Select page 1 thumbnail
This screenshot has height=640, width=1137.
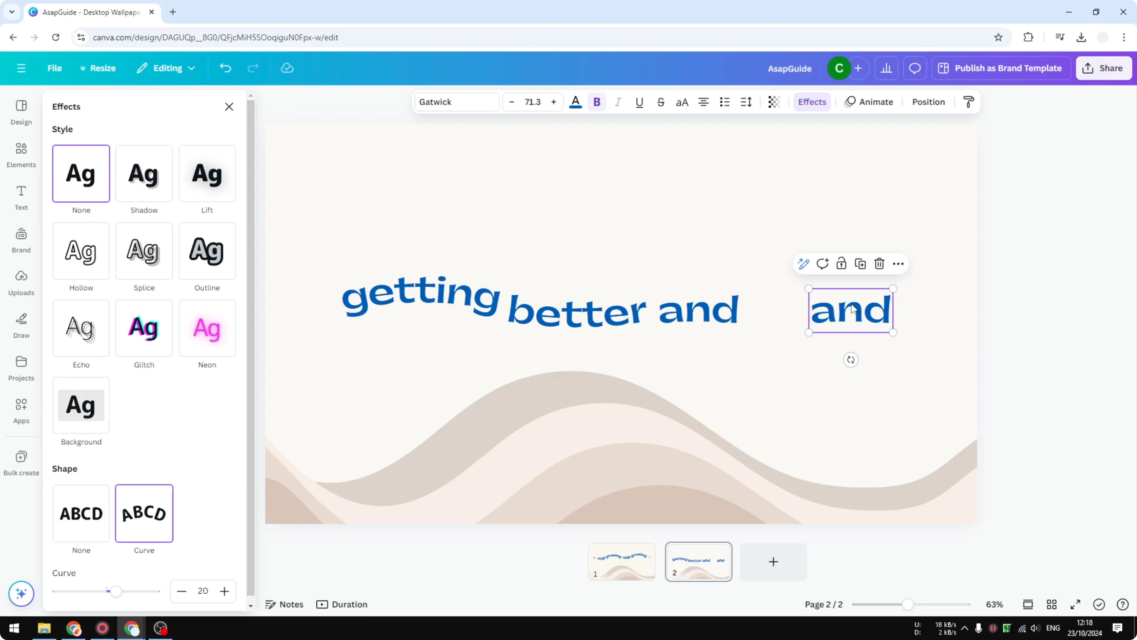[x=621, y=561]
